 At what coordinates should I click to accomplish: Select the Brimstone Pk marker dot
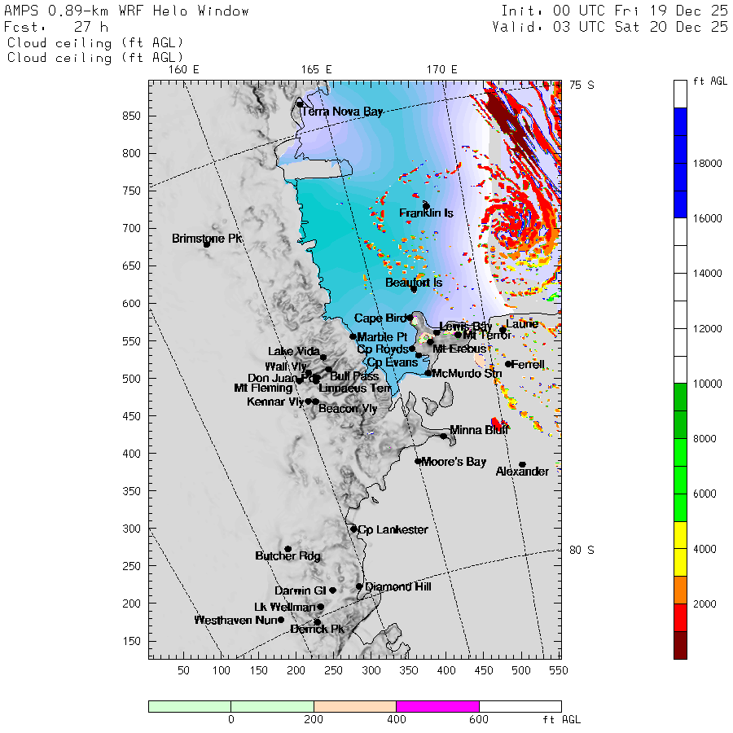(207, 244)
